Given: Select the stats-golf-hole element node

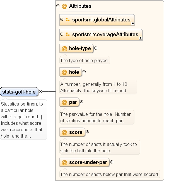Looking at the screenshot, I should 19,92.
